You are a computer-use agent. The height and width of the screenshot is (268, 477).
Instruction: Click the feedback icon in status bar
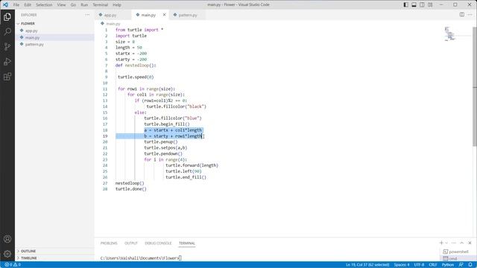[x=461, y=265]
